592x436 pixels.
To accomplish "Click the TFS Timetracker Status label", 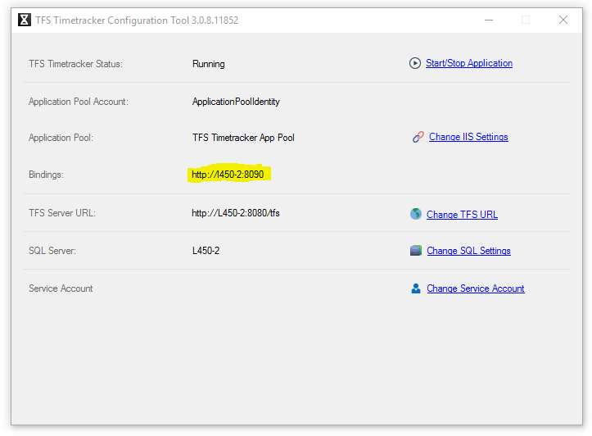I will (75, 64).
